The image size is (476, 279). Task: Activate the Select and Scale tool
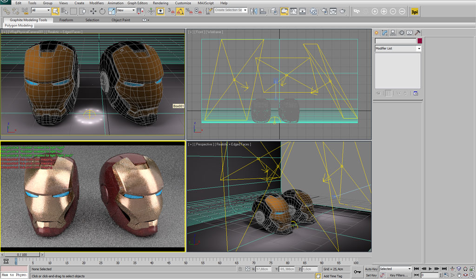coord(112,11)
